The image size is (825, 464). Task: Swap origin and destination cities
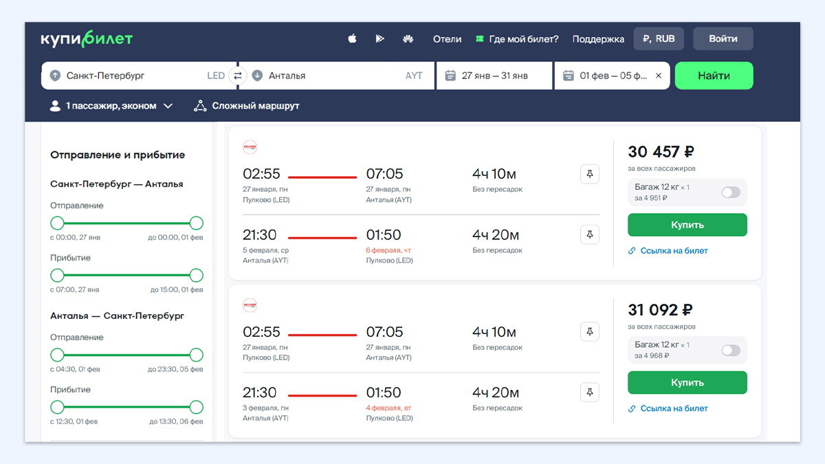(237, 76)
